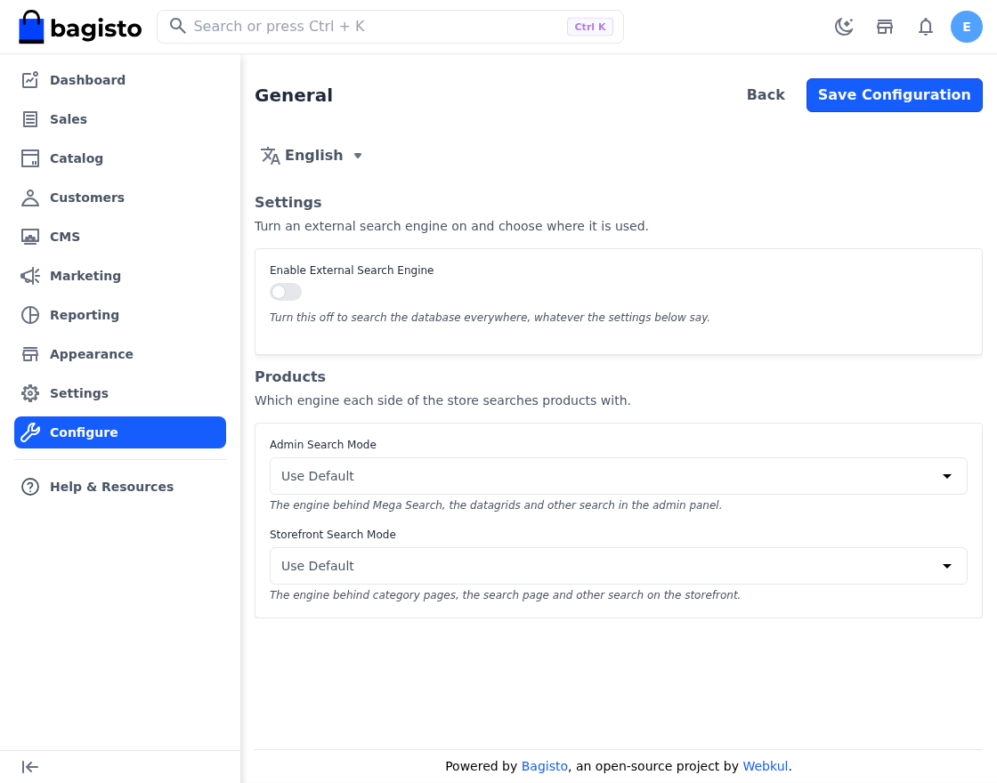Click the 'Storefront Search Mode' label

click(333, 535)
